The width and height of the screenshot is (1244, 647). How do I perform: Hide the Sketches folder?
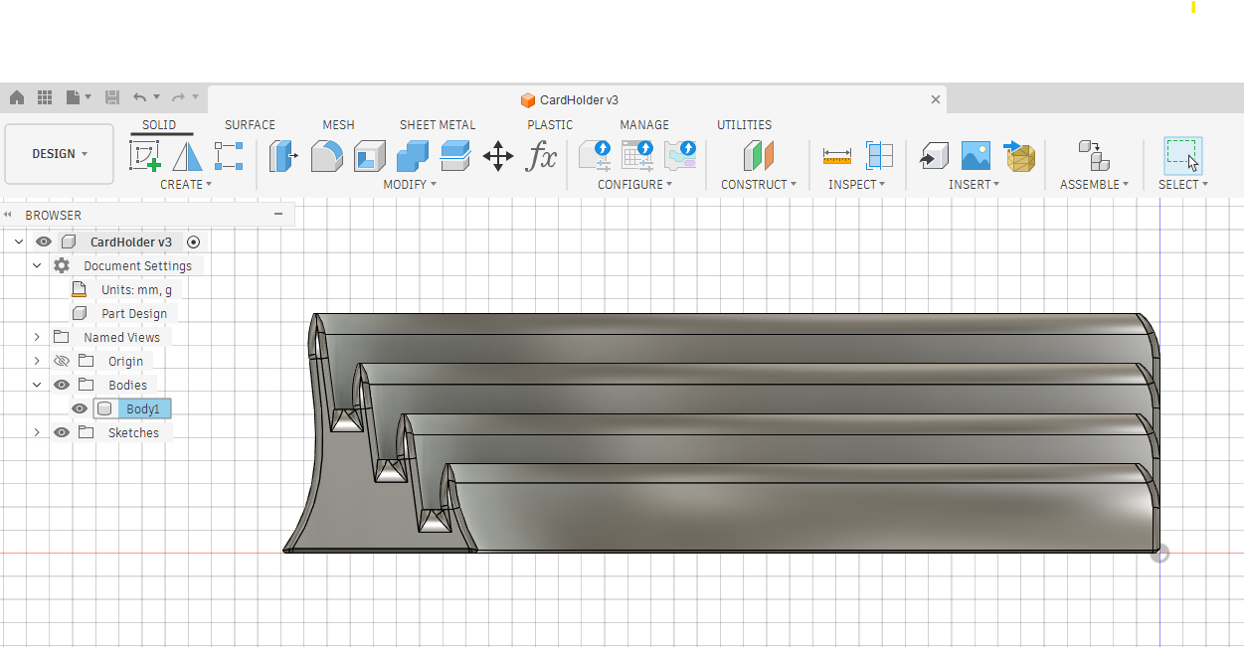coord(62,432)
